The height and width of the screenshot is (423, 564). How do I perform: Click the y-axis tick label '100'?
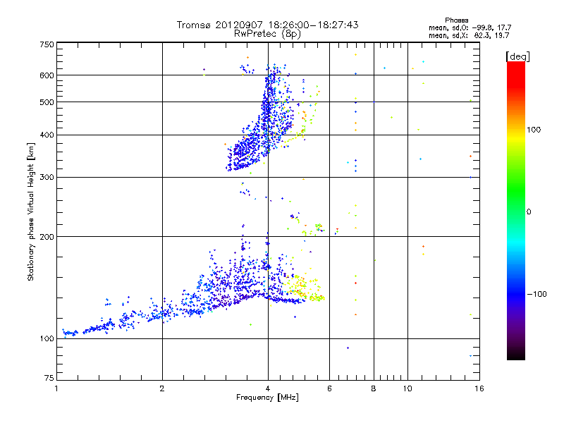pyautogui.click(x=47, y=339)
